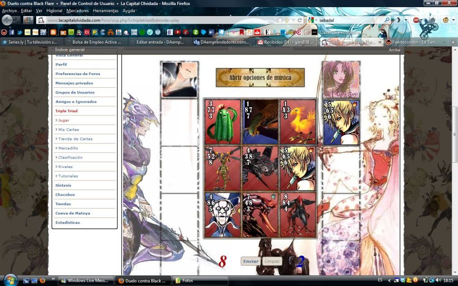Open the Blogger bookmark icon

(53, 32)
